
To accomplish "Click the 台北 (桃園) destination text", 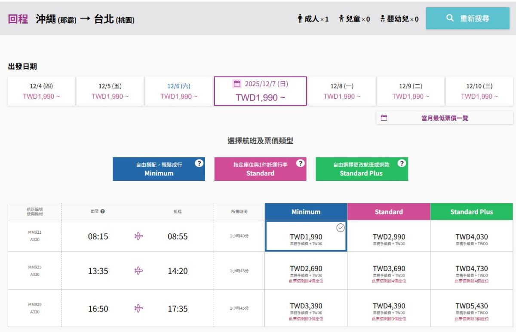I will (x=114, y=19).
